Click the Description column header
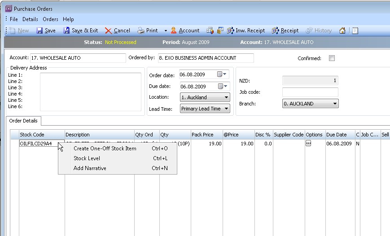This screenshot has height=236, width=390. (x=100, y=135)
